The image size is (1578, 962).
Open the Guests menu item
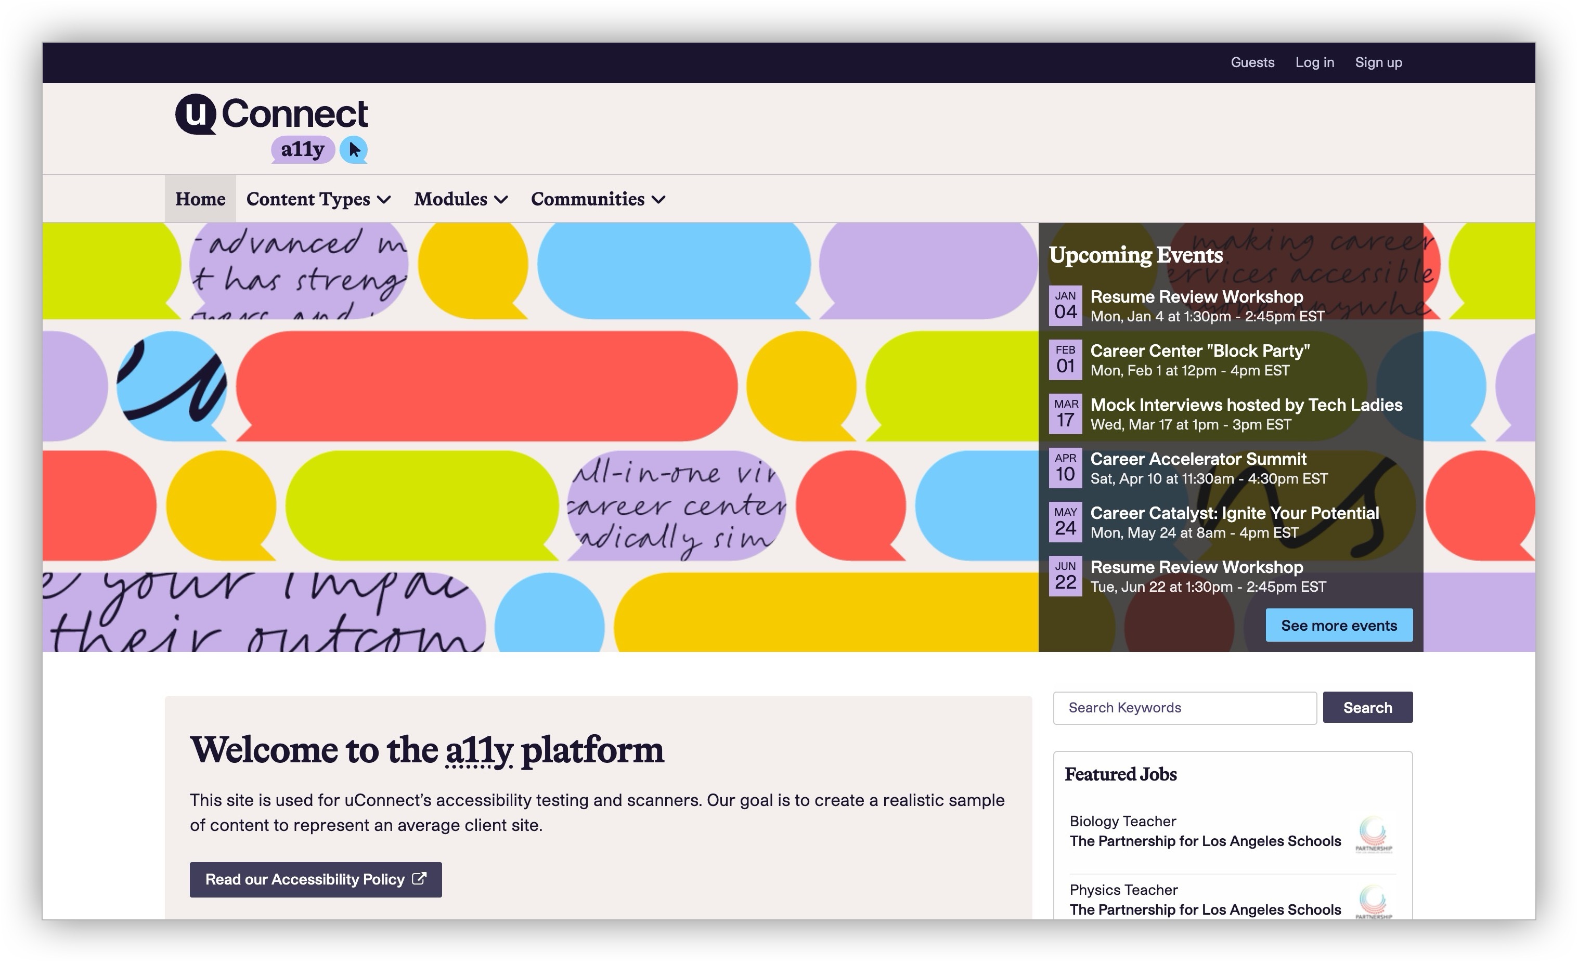click(x=1252, y=62)
